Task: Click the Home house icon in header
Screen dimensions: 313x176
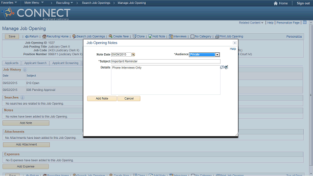Action: coord(276,3)
